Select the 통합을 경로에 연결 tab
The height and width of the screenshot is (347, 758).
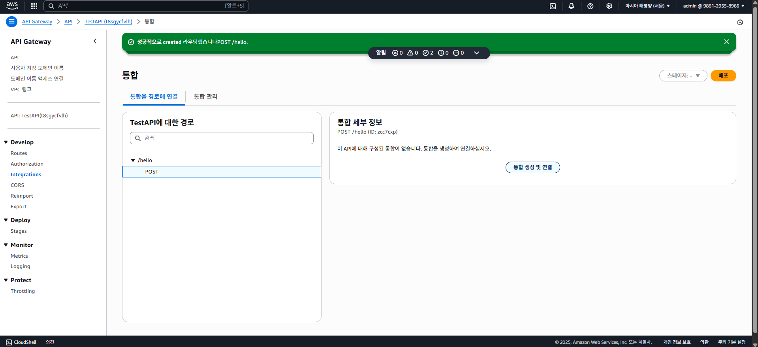click(x=154, y=96)
